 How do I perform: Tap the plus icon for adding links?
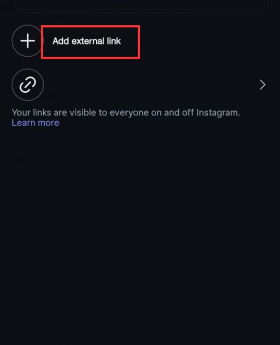pos(28,41)
